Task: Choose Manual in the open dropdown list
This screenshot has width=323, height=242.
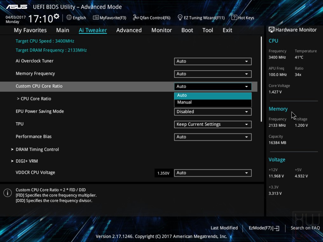Action: point(213,102)
